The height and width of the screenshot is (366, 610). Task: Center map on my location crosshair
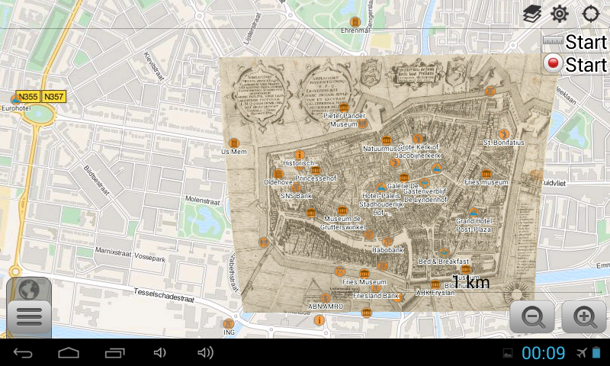pyautogui.click(x=590, y=14)
